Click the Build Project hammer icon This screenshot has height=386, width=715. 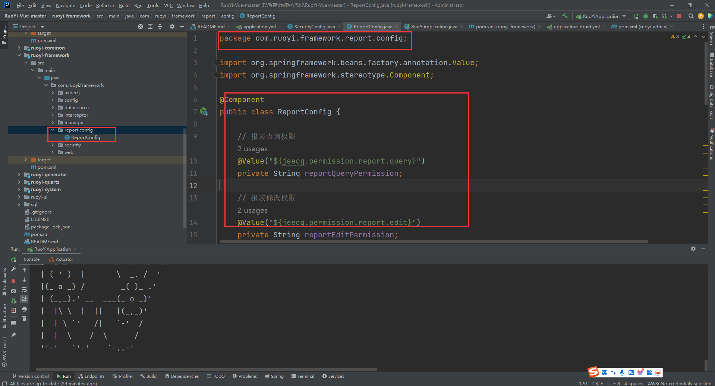coord(565,16)
